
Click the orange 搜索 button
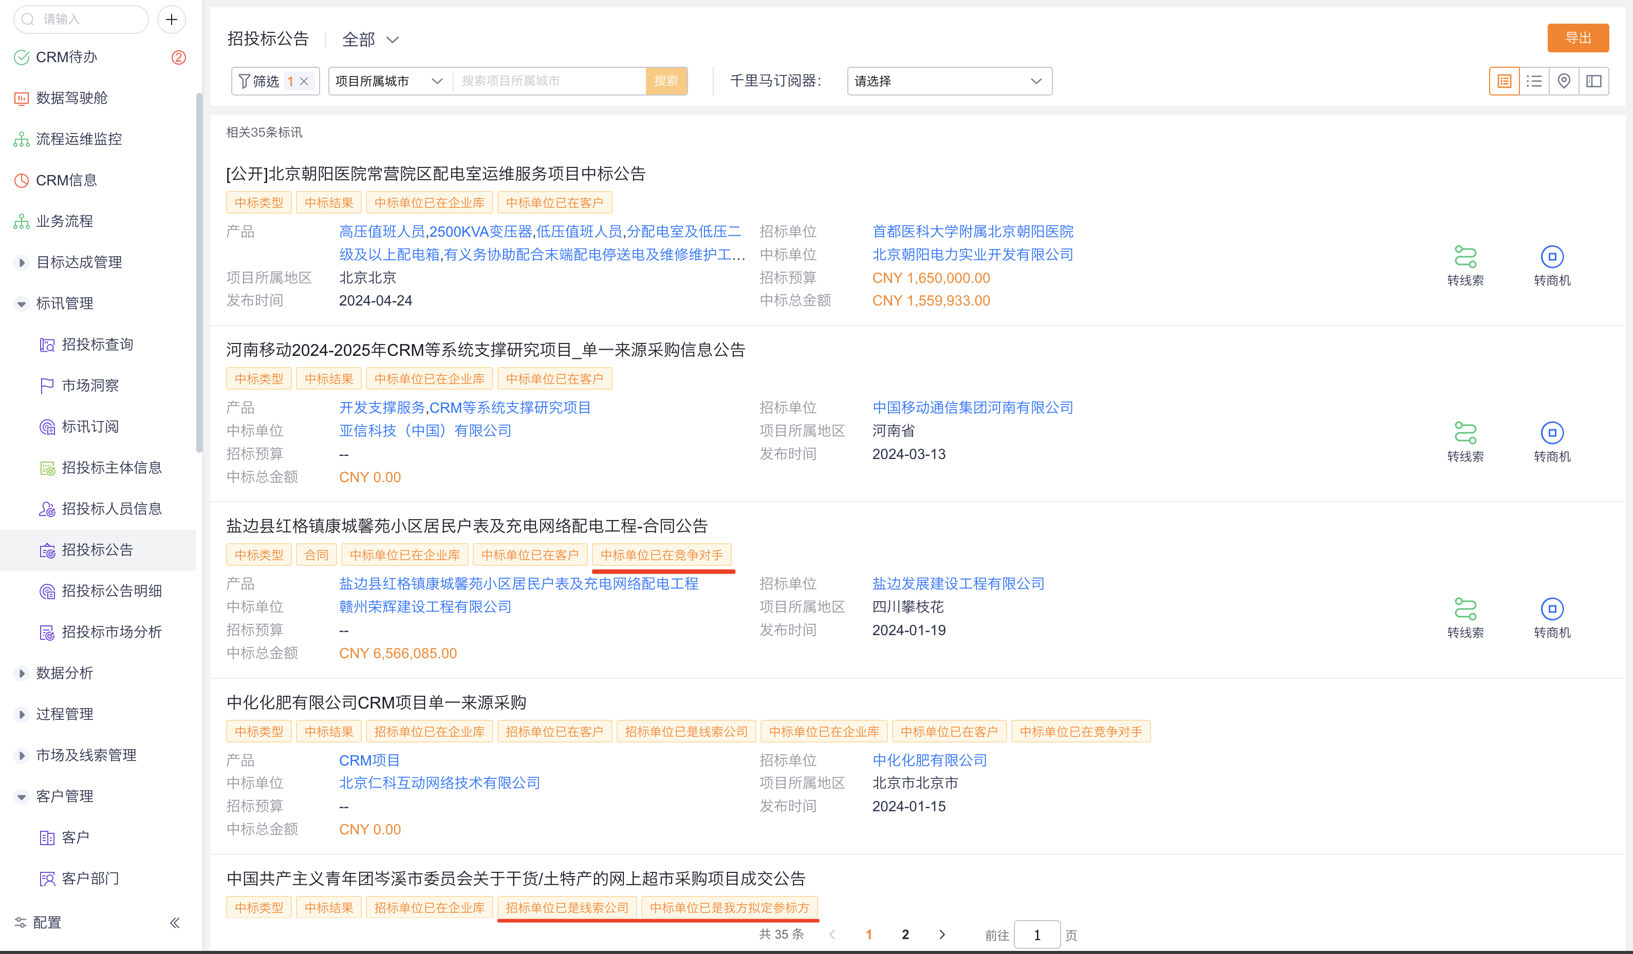(666, 81)
